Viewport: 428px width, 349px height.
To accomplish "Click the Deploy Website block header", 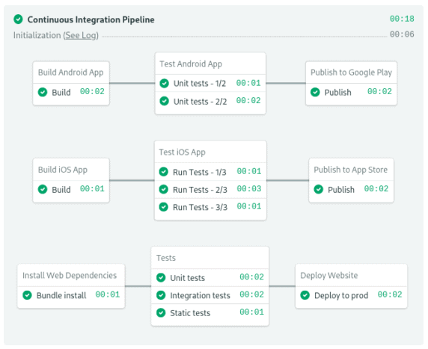I will tap(351, 275).
